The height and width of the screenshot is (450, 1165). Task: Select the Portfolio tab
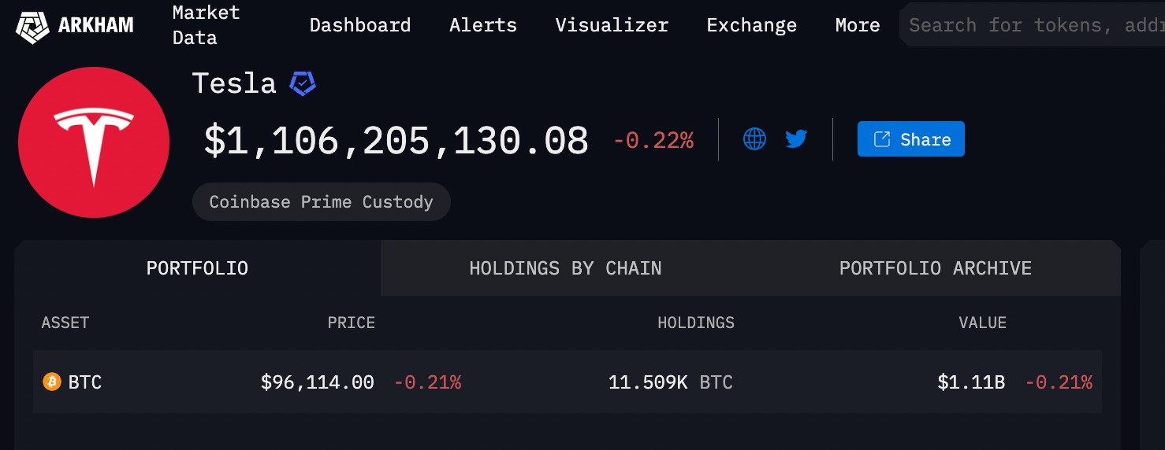coord(197,268)
